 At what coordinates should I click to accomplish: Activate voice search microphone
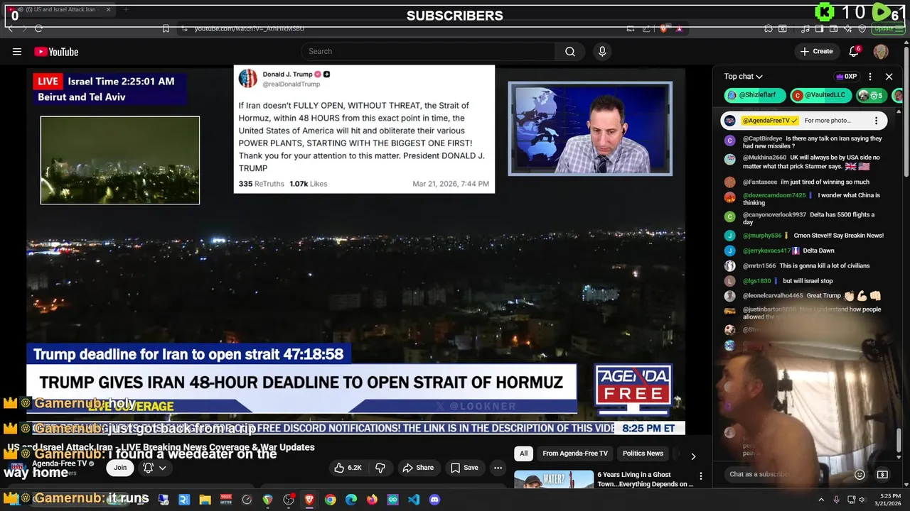click(x=602, y=51)
